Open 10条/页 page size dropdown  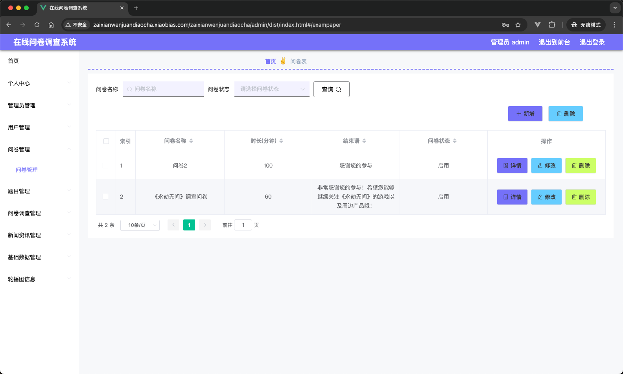coord(140,225)
